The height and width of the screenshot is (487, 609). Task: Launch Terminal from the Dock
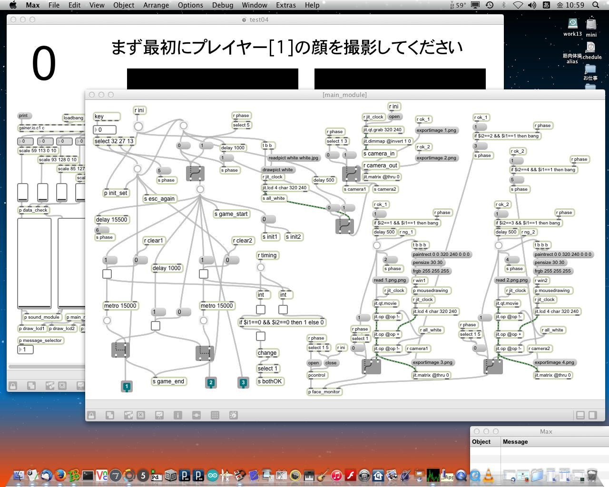[88, 475]
